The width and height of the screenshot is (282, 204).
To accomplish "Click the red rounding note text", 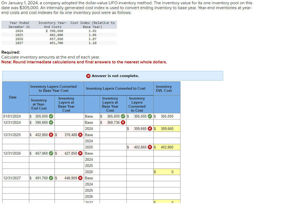I will click(84, 62).
